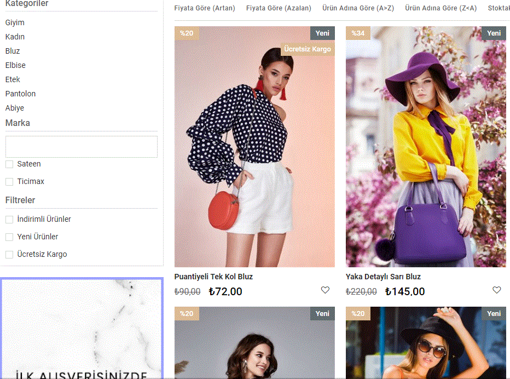Open the black hat sunglasses product thumbnail
The height and width of the screenshot is (379, 510).
tap(426, 343)
